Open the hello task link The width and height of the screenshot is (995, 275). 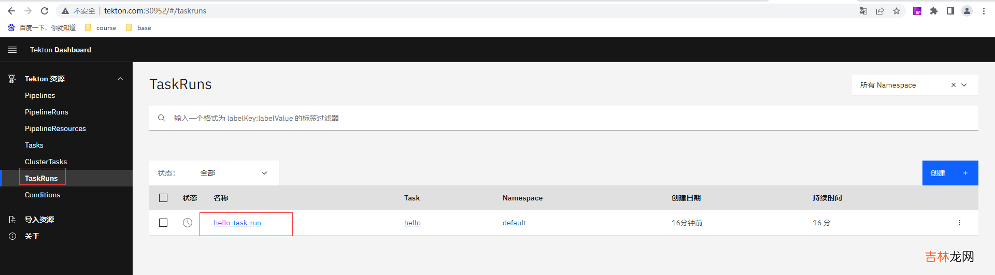[412, 223]
